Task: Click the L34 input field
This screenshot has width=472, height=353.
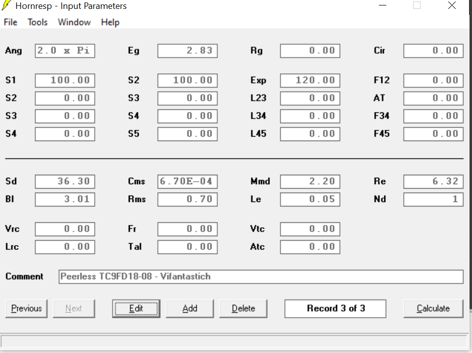Action: (x=310, y=116)
